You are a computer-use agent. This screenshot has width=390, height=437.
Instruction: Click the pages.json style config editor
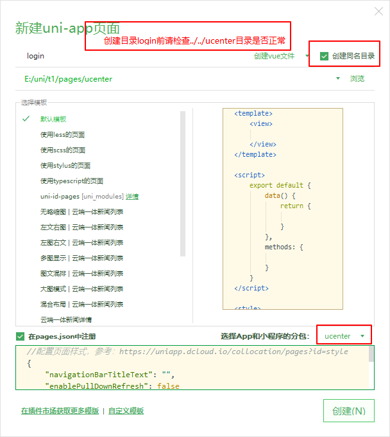pyautogui.click(x=192, y=368)
